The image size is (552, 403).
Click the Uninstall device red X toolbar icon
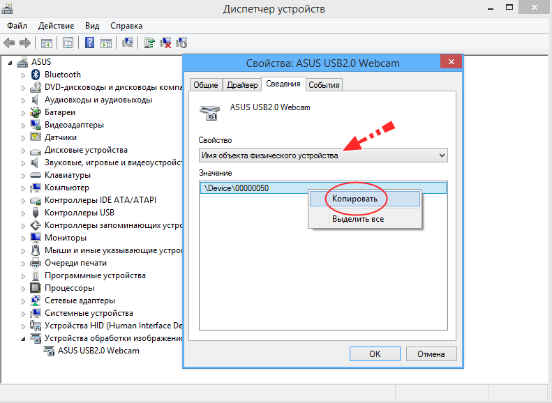166,43
